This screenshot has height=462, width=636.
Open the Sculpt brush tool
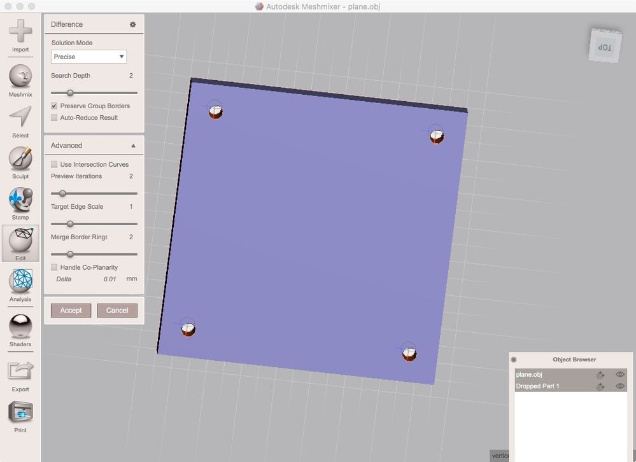(20, 162)
